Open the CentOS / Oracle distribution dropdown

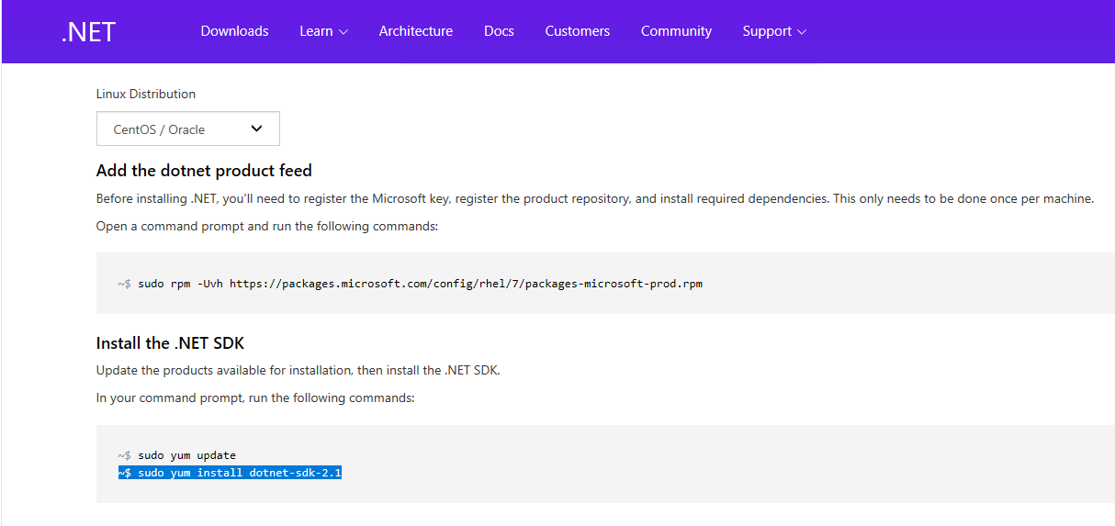point(187,129)
